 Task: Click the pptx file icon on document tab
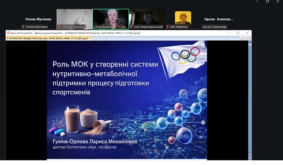(x=8, y=38)
